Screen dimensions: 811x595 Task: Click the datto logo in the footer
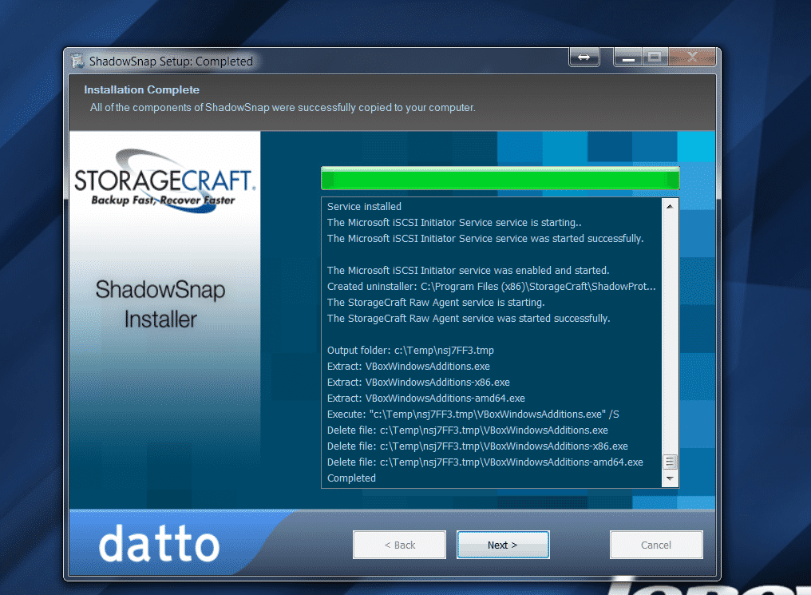coord(157,544)
